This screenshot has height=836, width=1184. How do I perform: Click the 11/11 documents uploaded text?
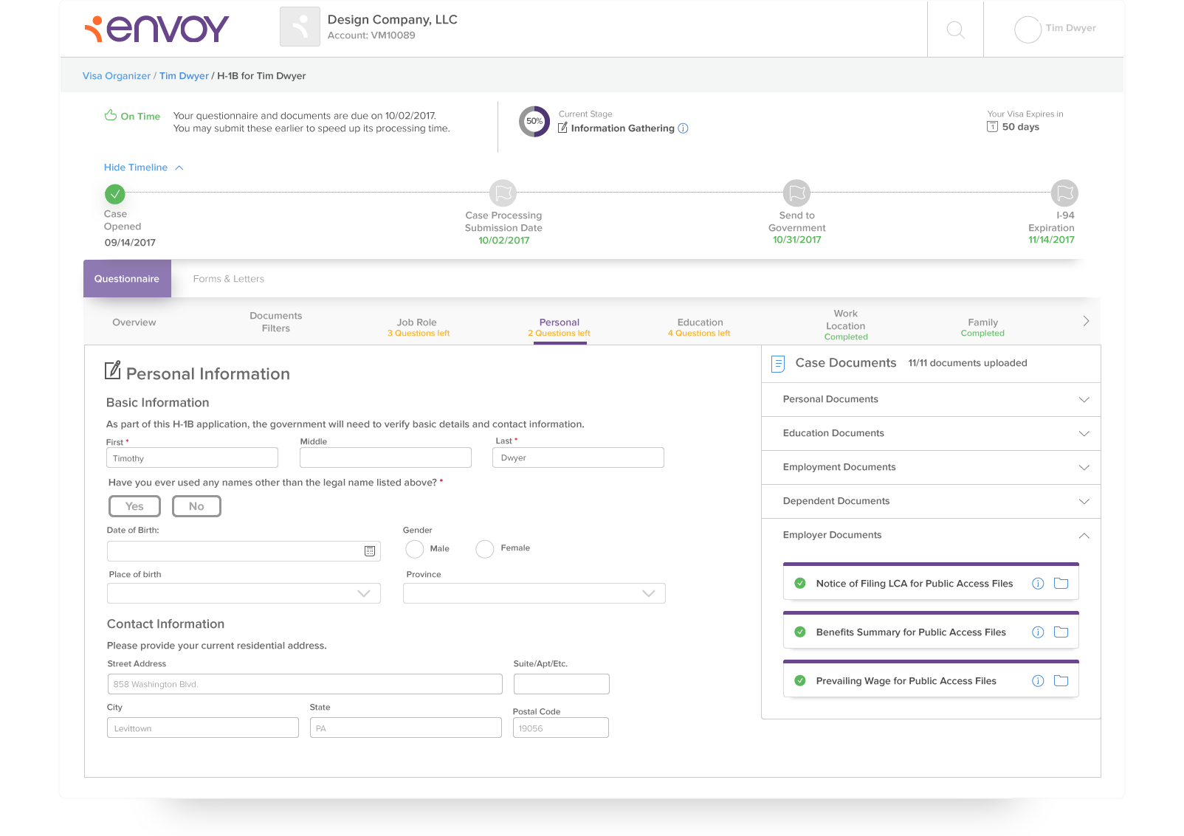tap(968, 363)
